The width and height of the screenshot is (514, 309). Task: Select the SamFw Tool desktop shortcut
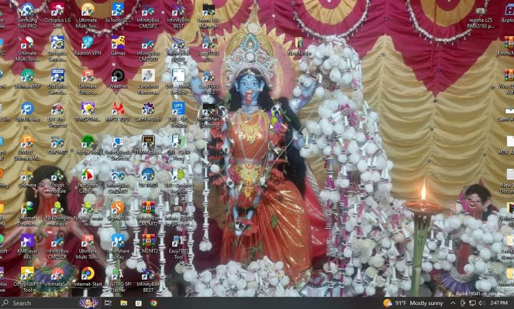148,108
